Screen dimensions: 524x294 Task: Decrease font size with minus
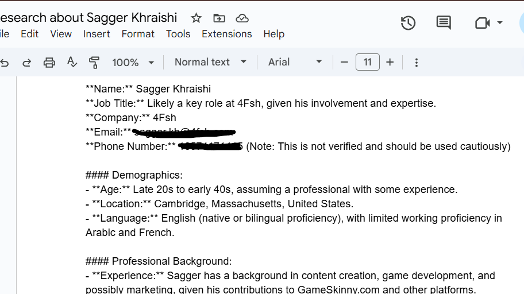pos(344,62)
